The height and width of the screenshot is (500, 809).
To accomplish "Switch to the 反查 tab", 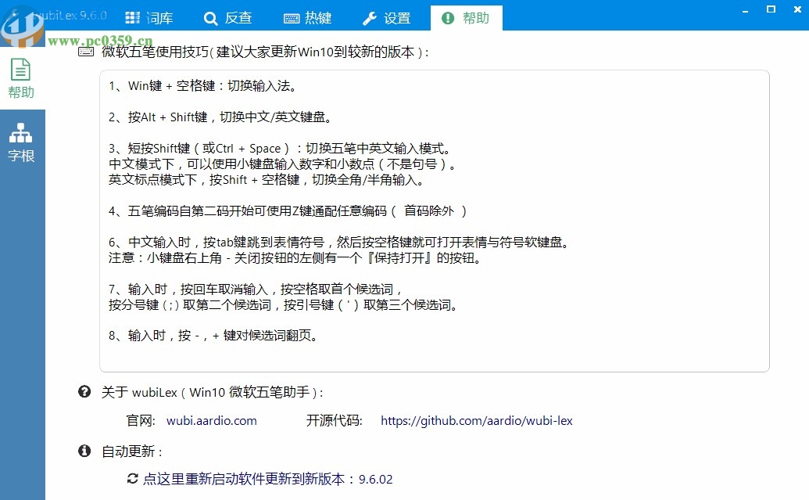I will click(x=229, y=17).
